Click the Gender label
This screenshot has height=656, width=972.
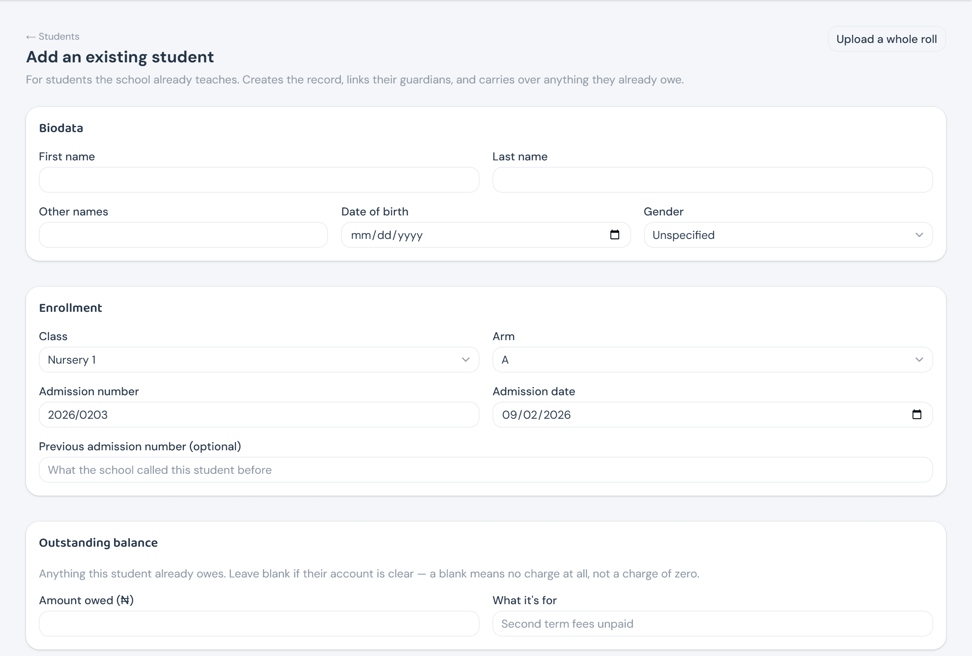tap(663, 211)
